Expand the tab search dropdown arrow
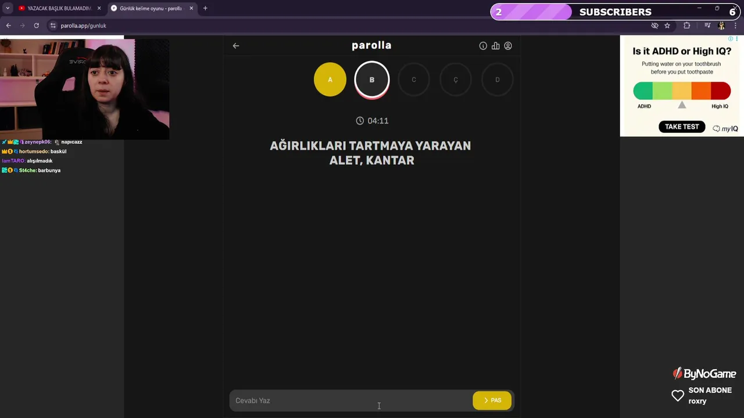744x418 pixels. pyautogui.click(x=8, y=8)
